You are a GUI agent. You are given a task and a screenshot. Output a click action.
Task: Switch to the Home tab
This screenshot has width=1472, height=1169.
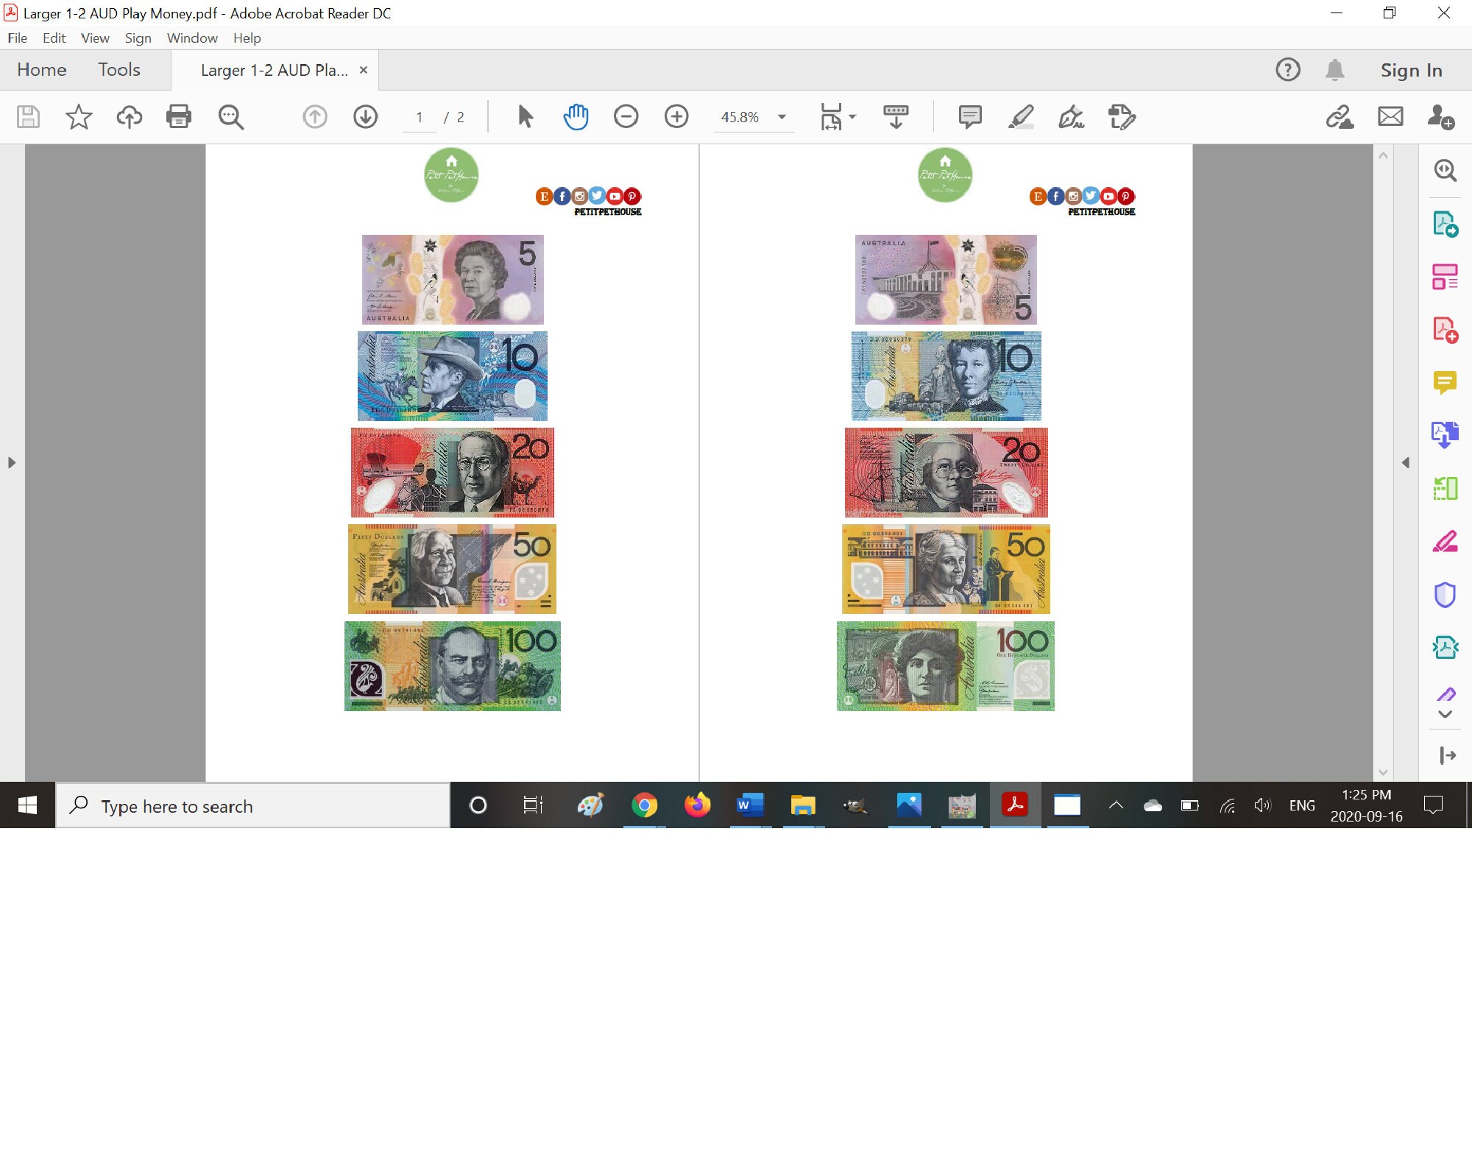42,70
